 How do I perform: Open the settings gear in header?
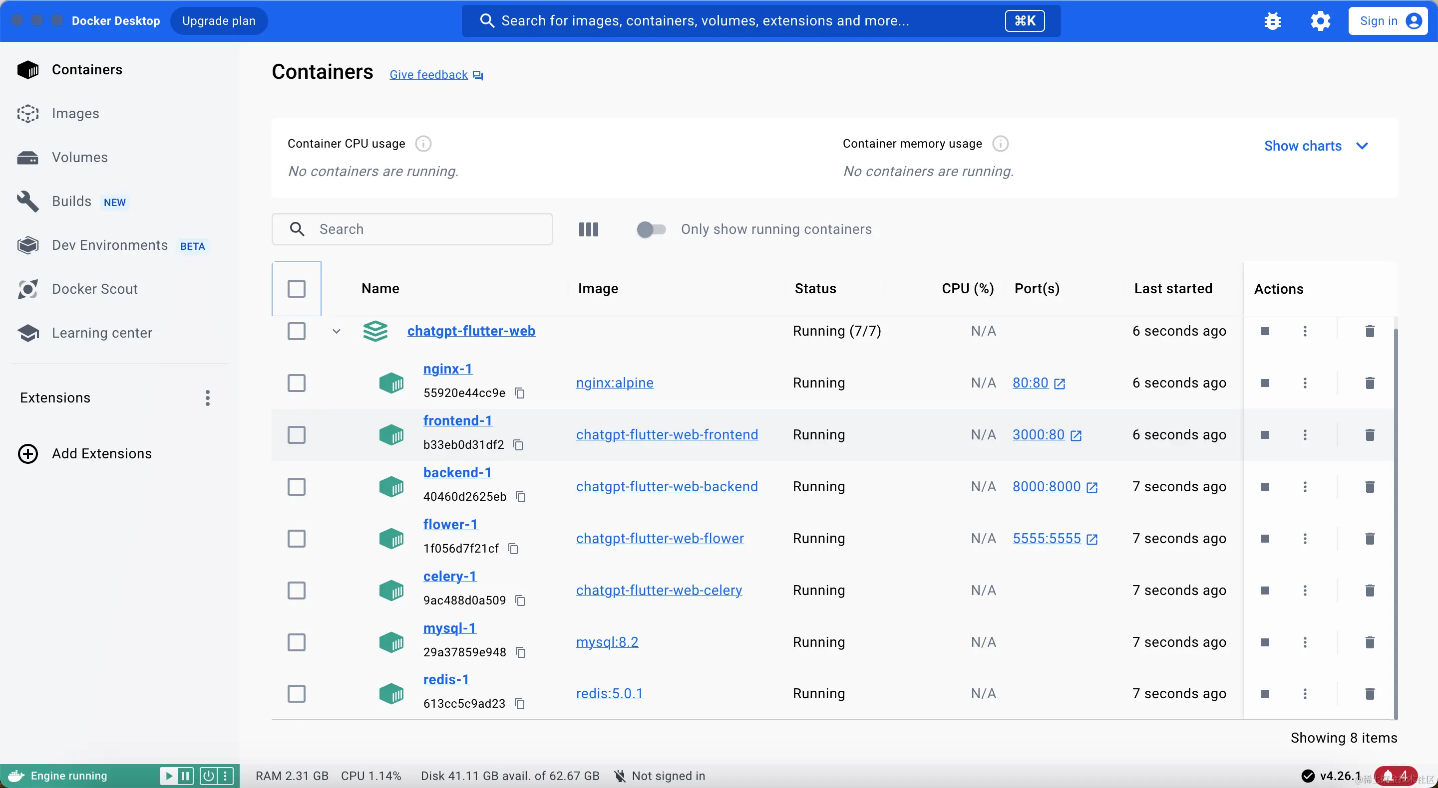coord(1320,21)
